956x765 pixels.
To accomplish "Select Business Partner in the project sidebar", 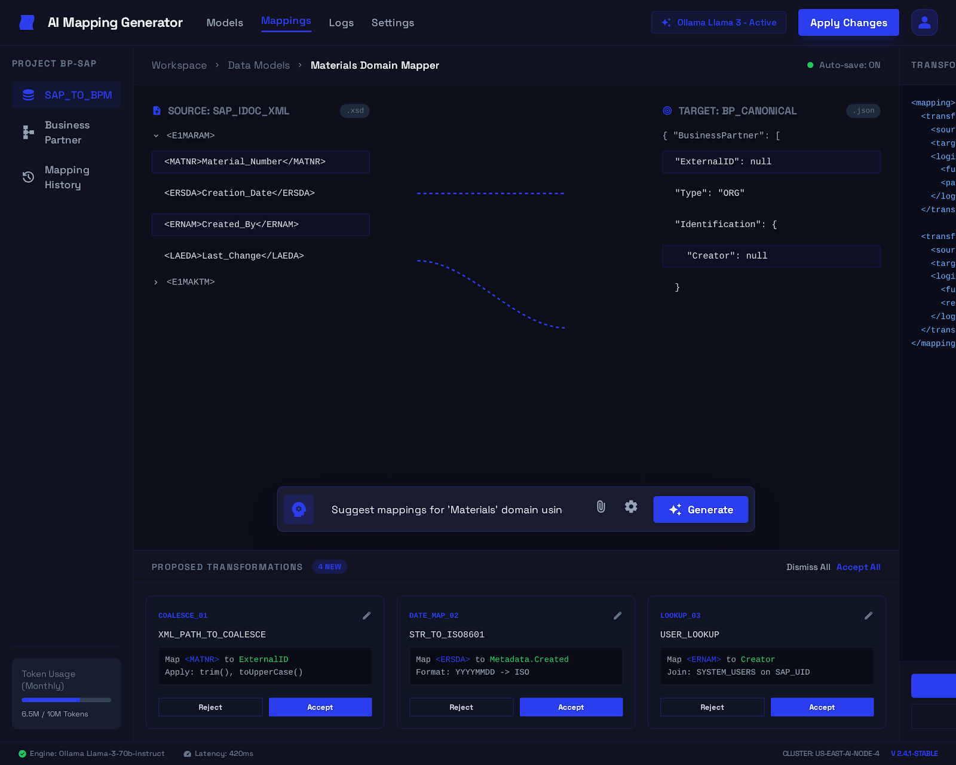I will [x=66, y=132].
